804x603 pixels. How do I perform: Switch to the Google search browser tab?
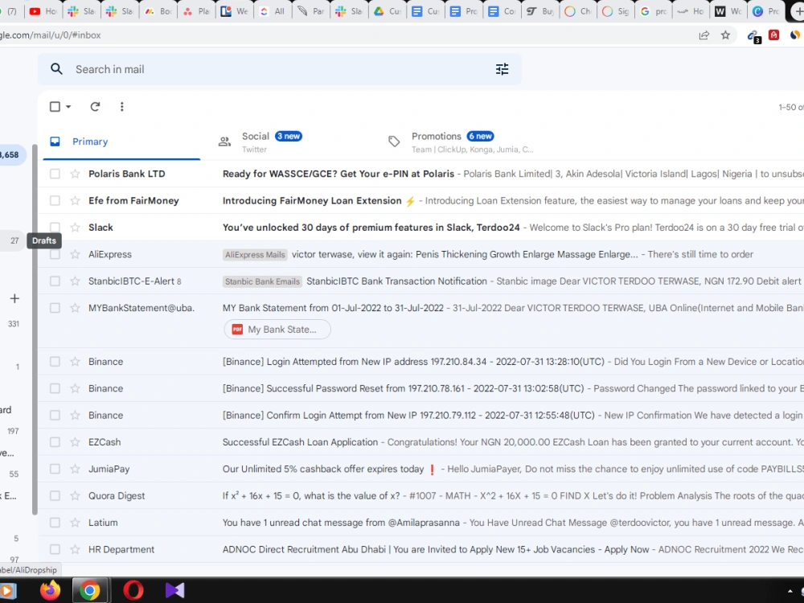(x=653, y=11)
